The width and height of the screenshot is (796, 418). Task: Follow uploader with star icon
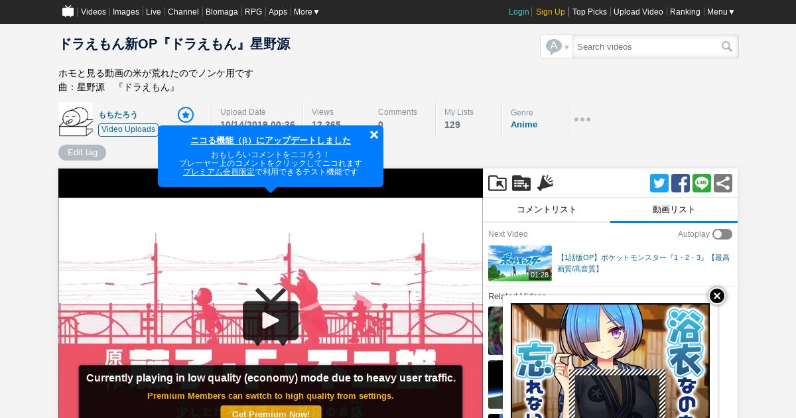pos(186,115)
